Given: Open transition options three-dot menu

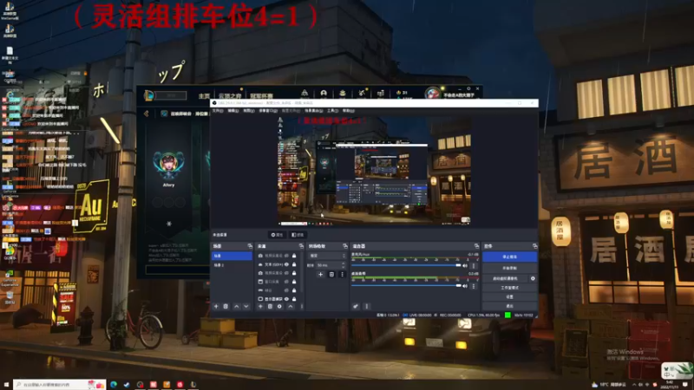Looking at the screenshot, I should click(342, 274).
